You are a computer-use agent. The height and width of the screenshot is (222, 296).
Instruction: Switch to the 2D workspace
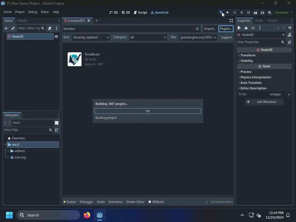point(114,12)
